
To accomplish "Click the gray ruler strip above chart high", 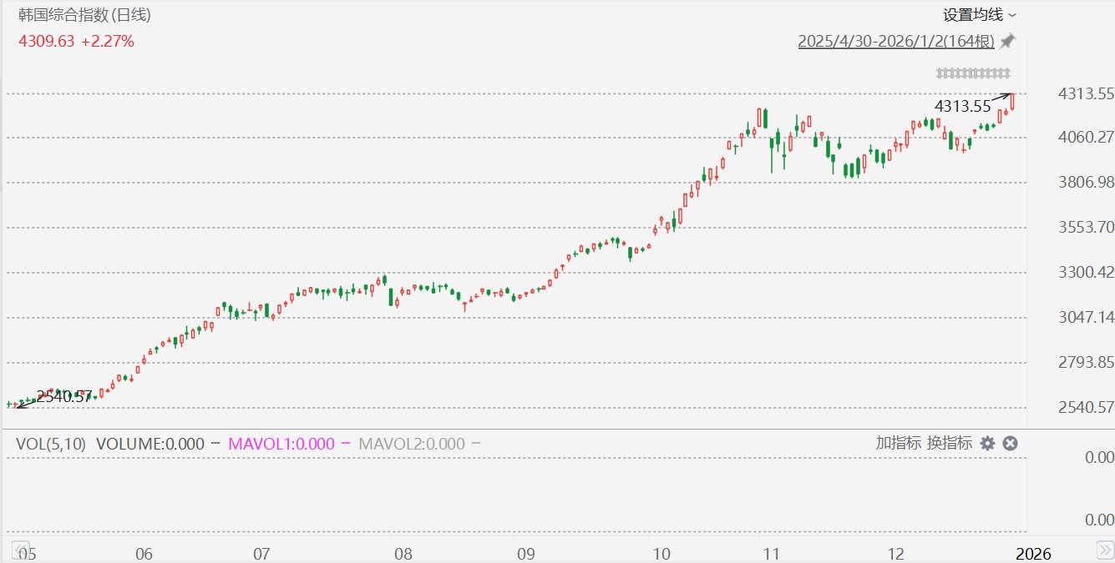I will tap(973, 73).
